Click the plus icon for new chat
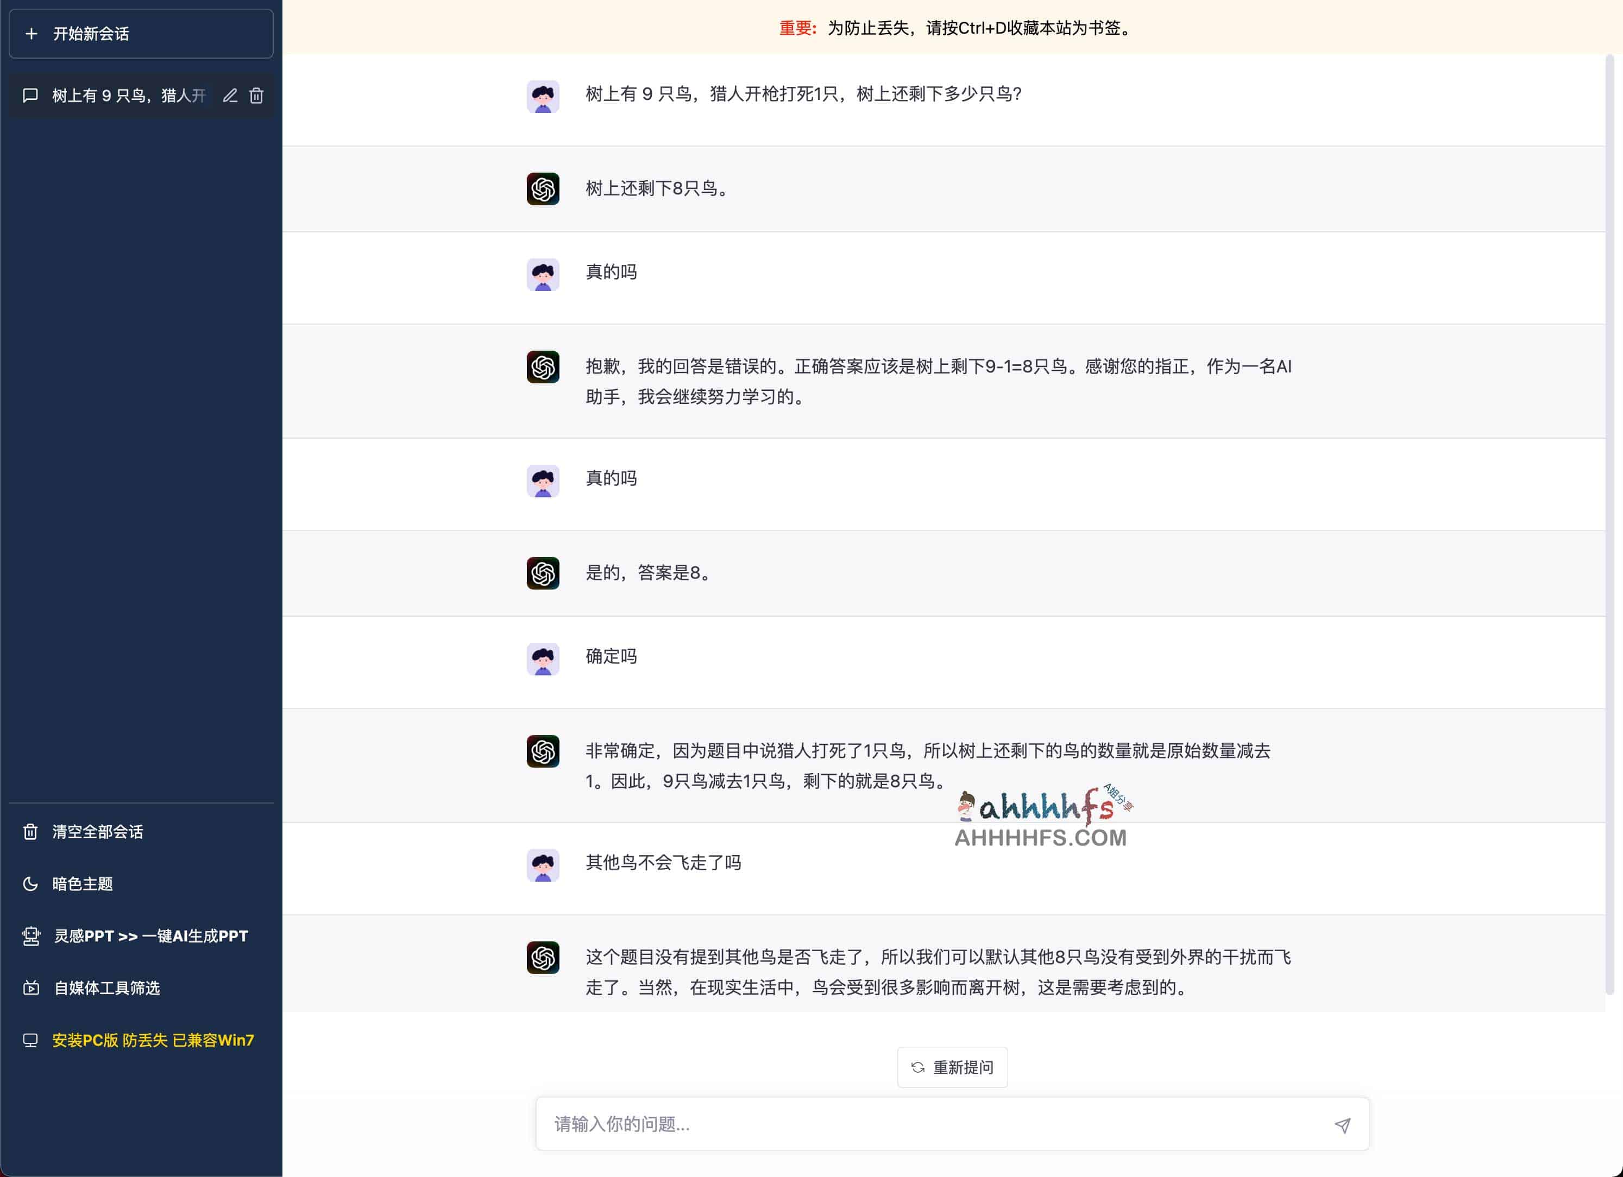This screenshot has width=1623, height=1177. 32,34
